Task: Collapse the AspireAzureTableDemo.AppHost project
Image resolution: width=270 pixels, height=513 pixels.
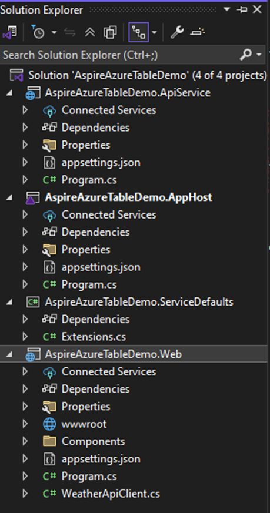Action: [9, 197]
